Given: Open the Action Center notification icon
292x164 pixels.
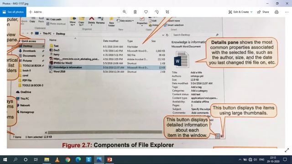Looking at the screenshot, I should coord(285,159).
